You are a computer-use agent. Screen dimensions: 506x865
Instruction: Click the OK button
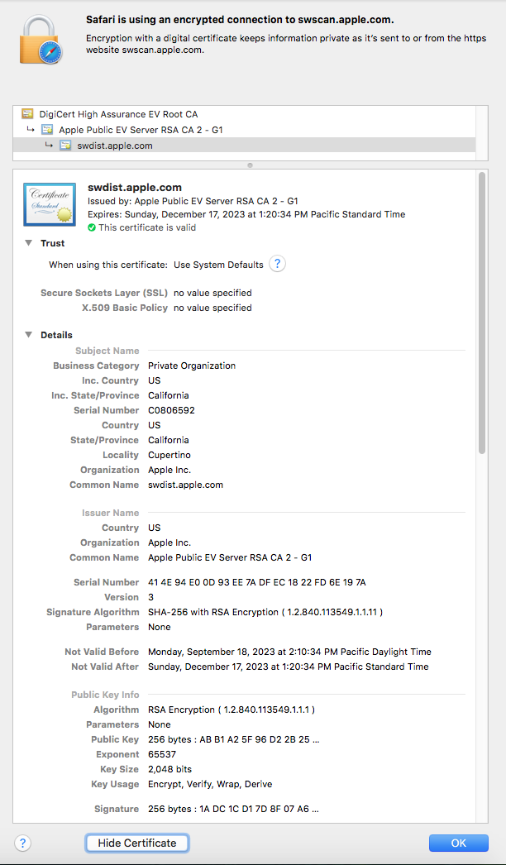[459, 843]
